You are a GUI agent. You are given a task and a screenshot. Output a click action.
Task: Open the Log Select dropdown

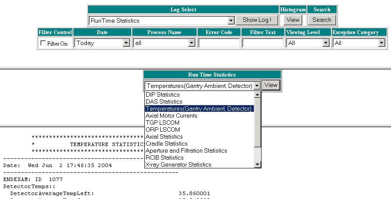click(x=231, y=20)
